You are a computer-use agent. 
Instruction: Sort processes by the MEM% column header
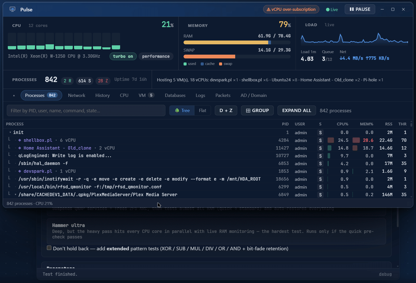(367, 124)
